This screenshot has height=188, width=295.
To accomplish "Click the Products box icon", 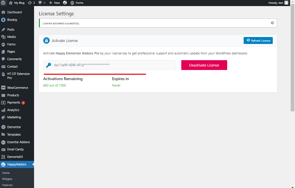I will tap(3, 95).
